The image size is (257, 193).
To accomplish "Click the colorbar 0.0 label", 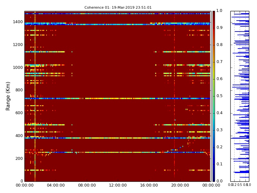I will (x=219, y=181).
